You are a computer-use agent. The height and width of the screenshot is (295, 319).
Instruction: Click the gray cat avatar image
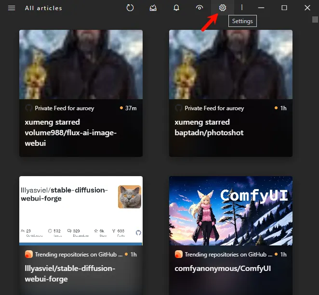point(130,197)
